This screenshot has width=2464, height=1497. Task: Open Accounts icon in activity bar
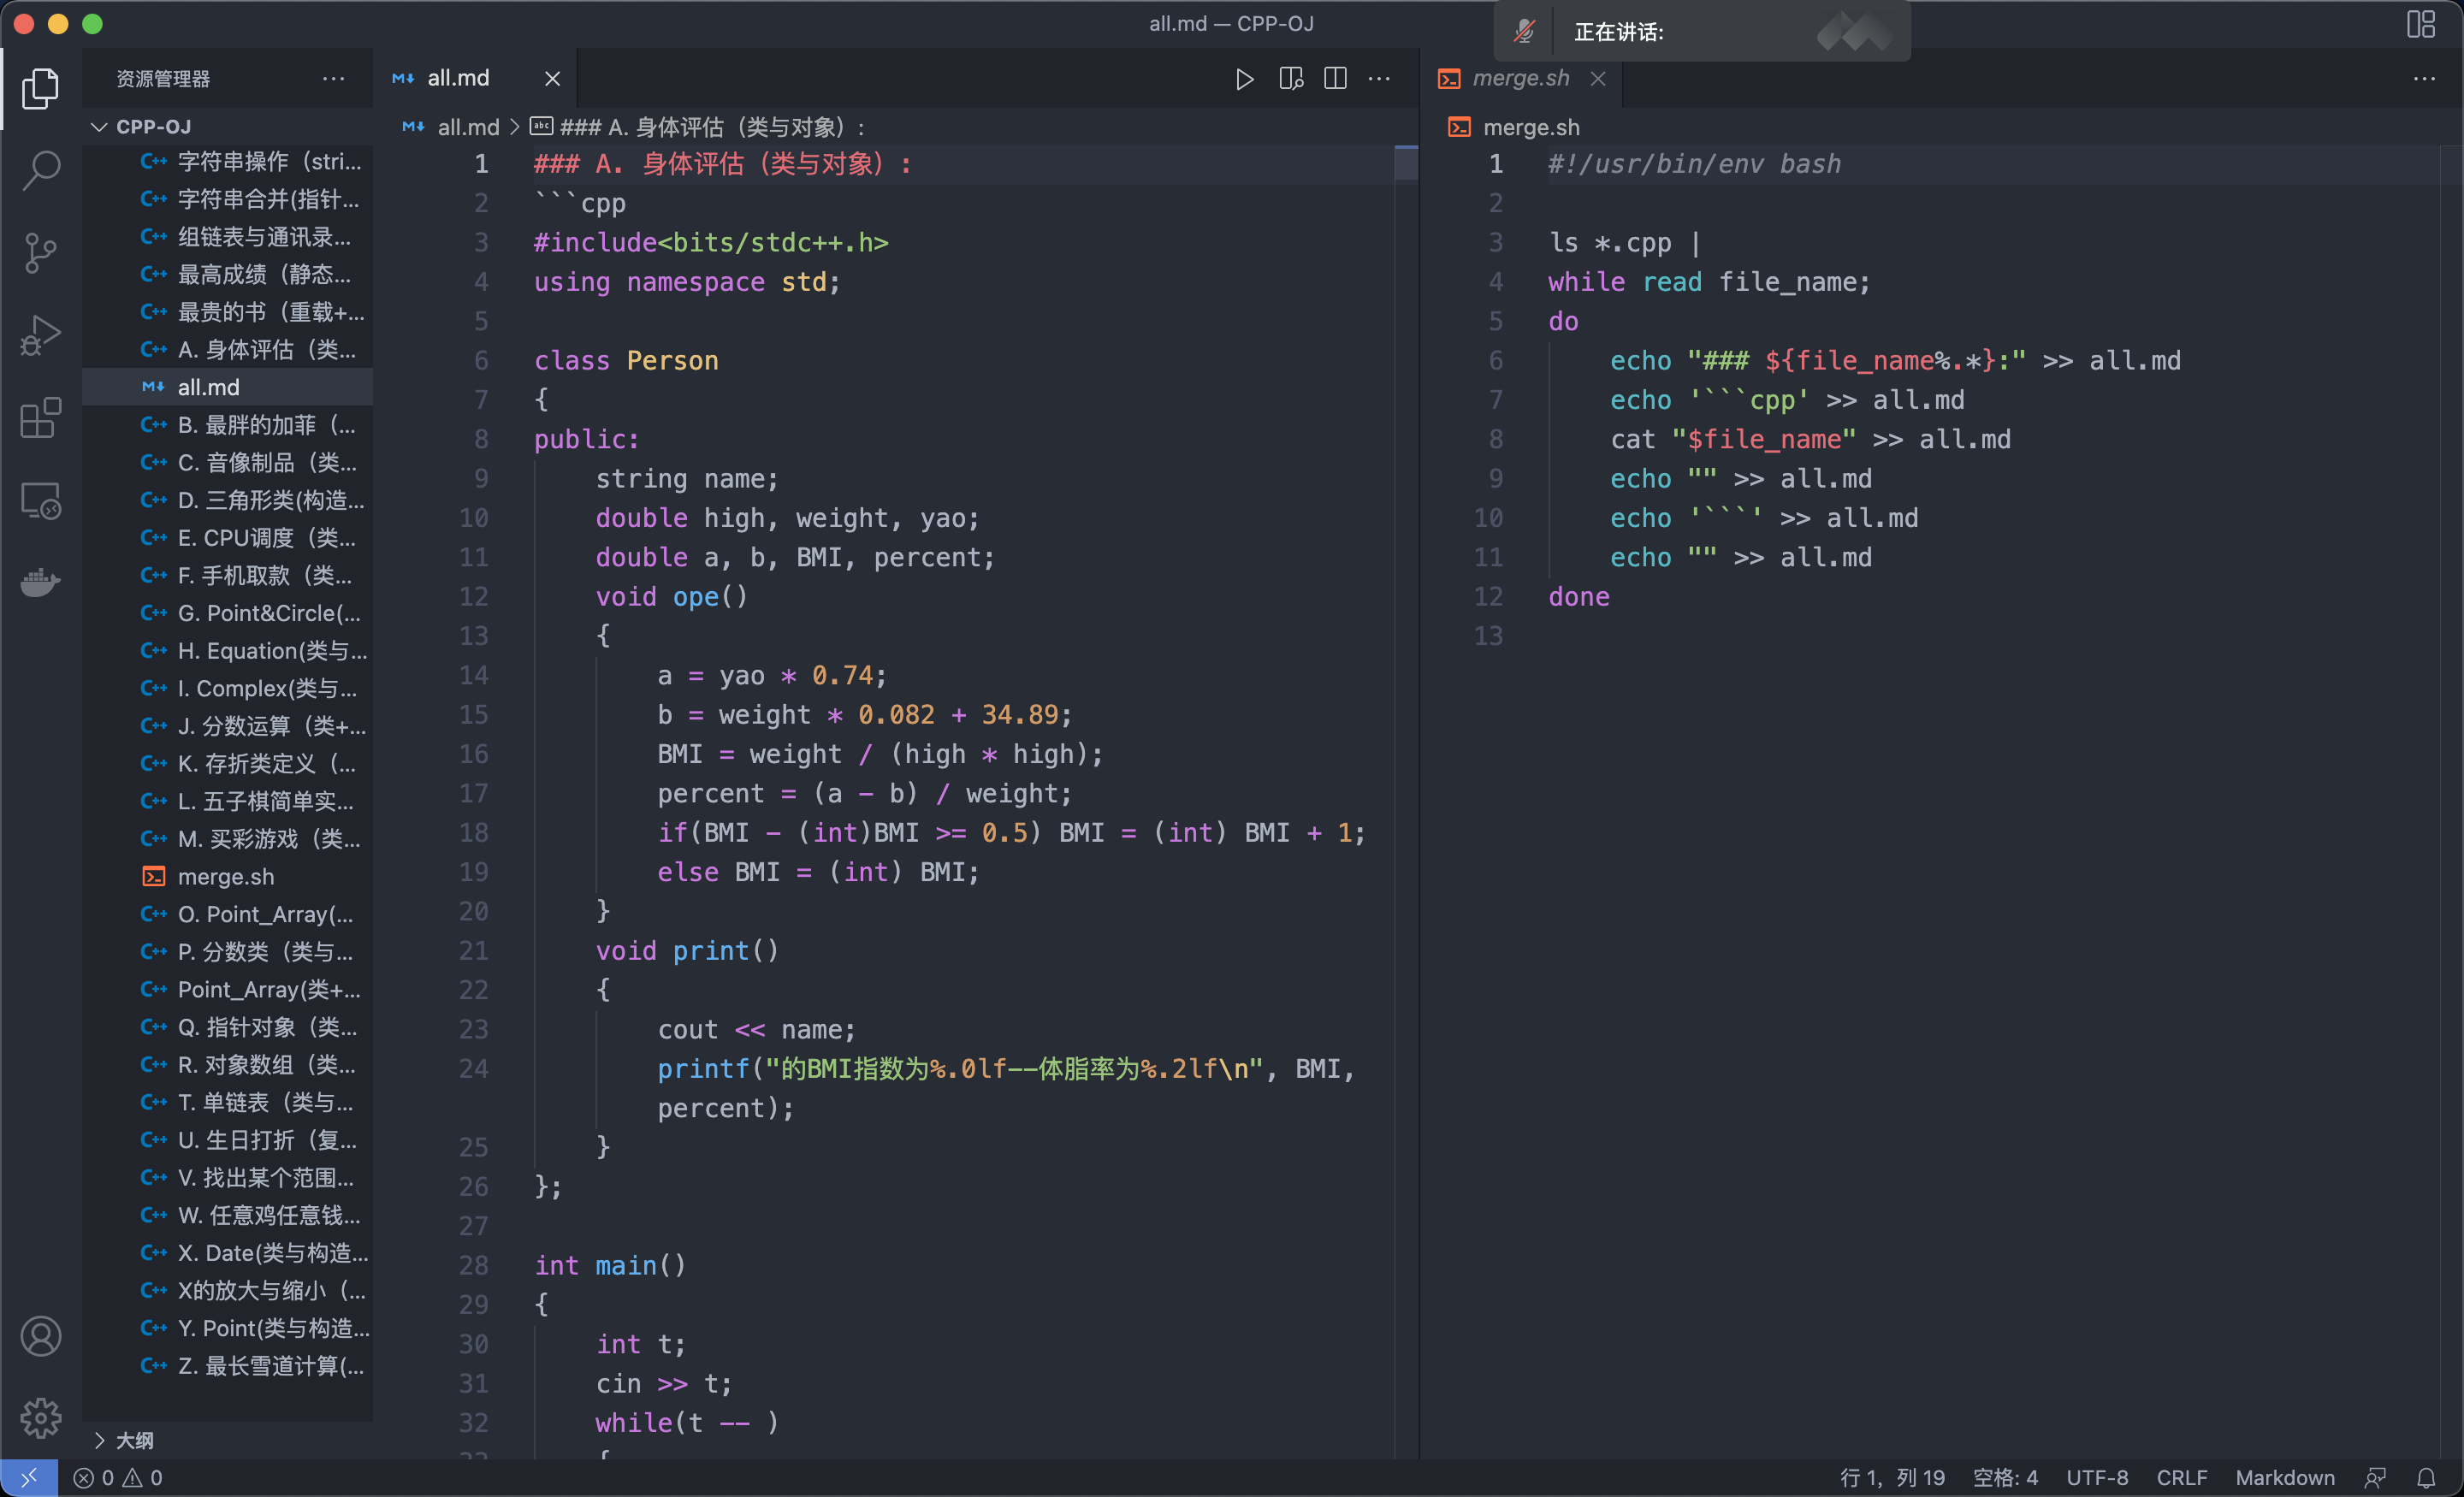tap(40, 1336)
